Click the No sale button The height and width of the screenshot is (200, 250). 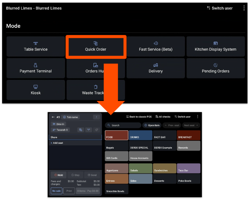(56, 191)
